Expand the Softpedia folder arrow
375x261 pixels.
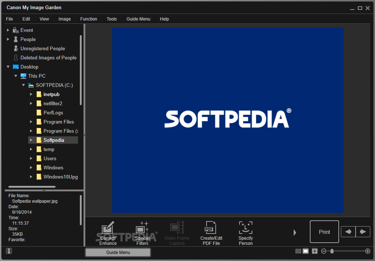click(x=31, y=140)
